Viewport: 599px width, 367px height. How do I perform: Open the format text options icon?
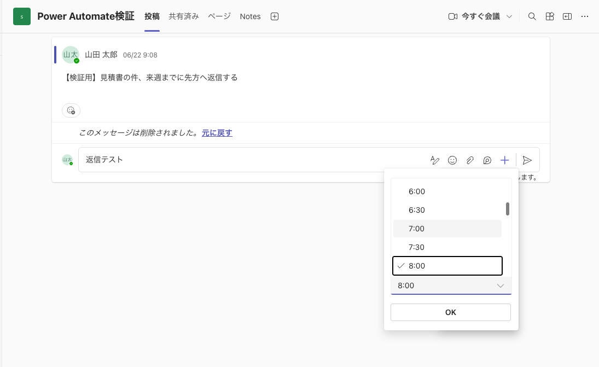pyautogui.click(x=435, y=160)
